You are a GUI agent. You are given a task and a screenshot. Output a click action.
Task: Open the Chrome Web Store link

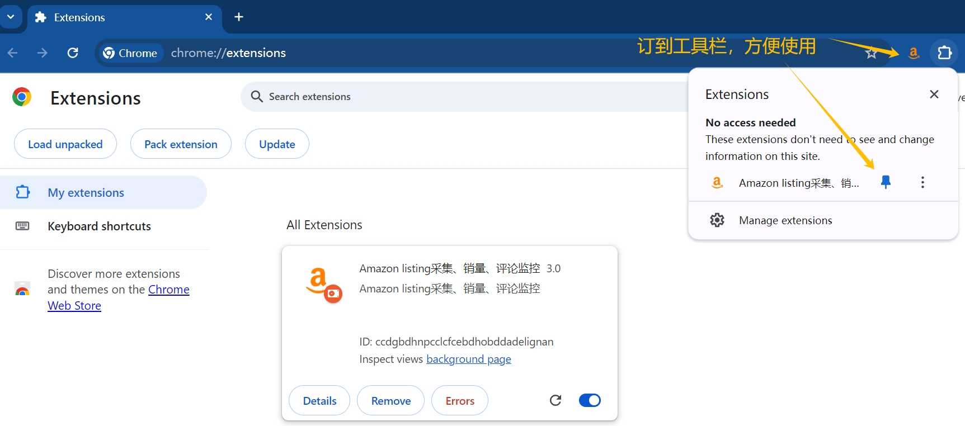pos(119,297)
